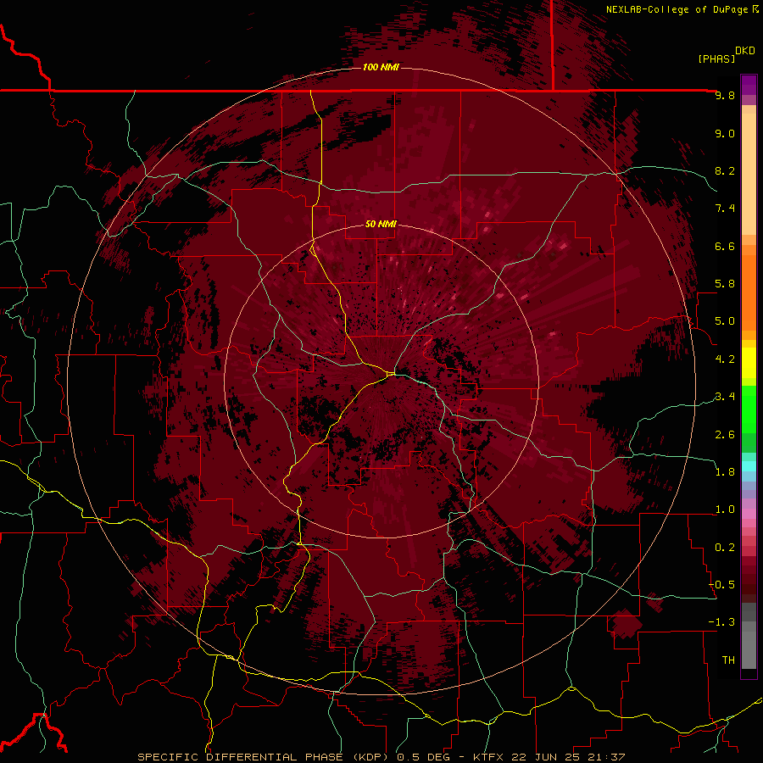Click the 2.6 scale value

[x=725, y=435]
